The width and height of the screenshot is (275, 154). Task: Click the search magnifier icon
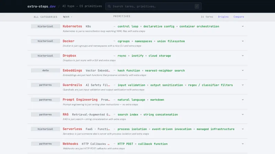(x=109, y=6)
